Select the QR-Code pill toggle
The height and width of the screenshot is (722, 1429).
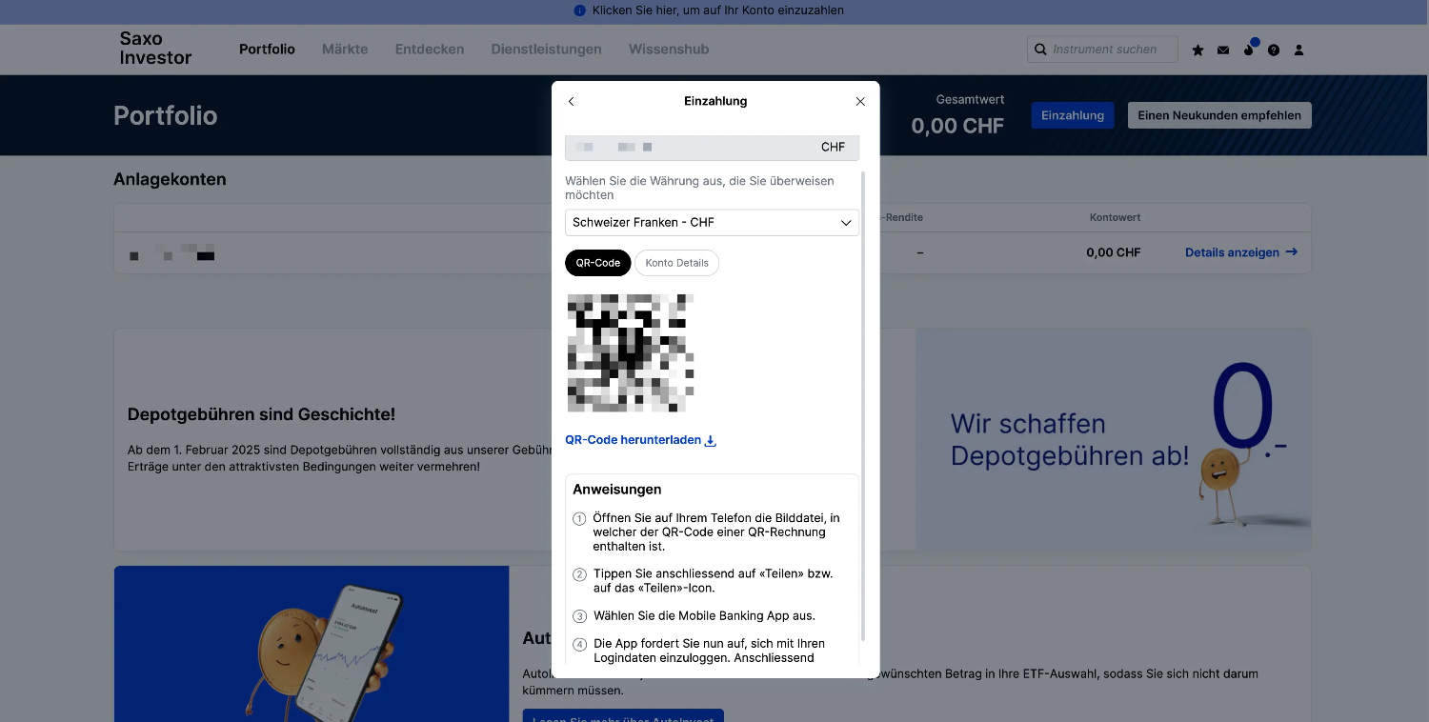tap(597, 263)
